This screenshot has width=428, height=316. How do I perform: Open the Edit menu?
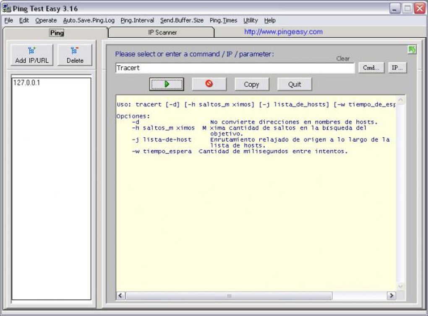(24, 21)
